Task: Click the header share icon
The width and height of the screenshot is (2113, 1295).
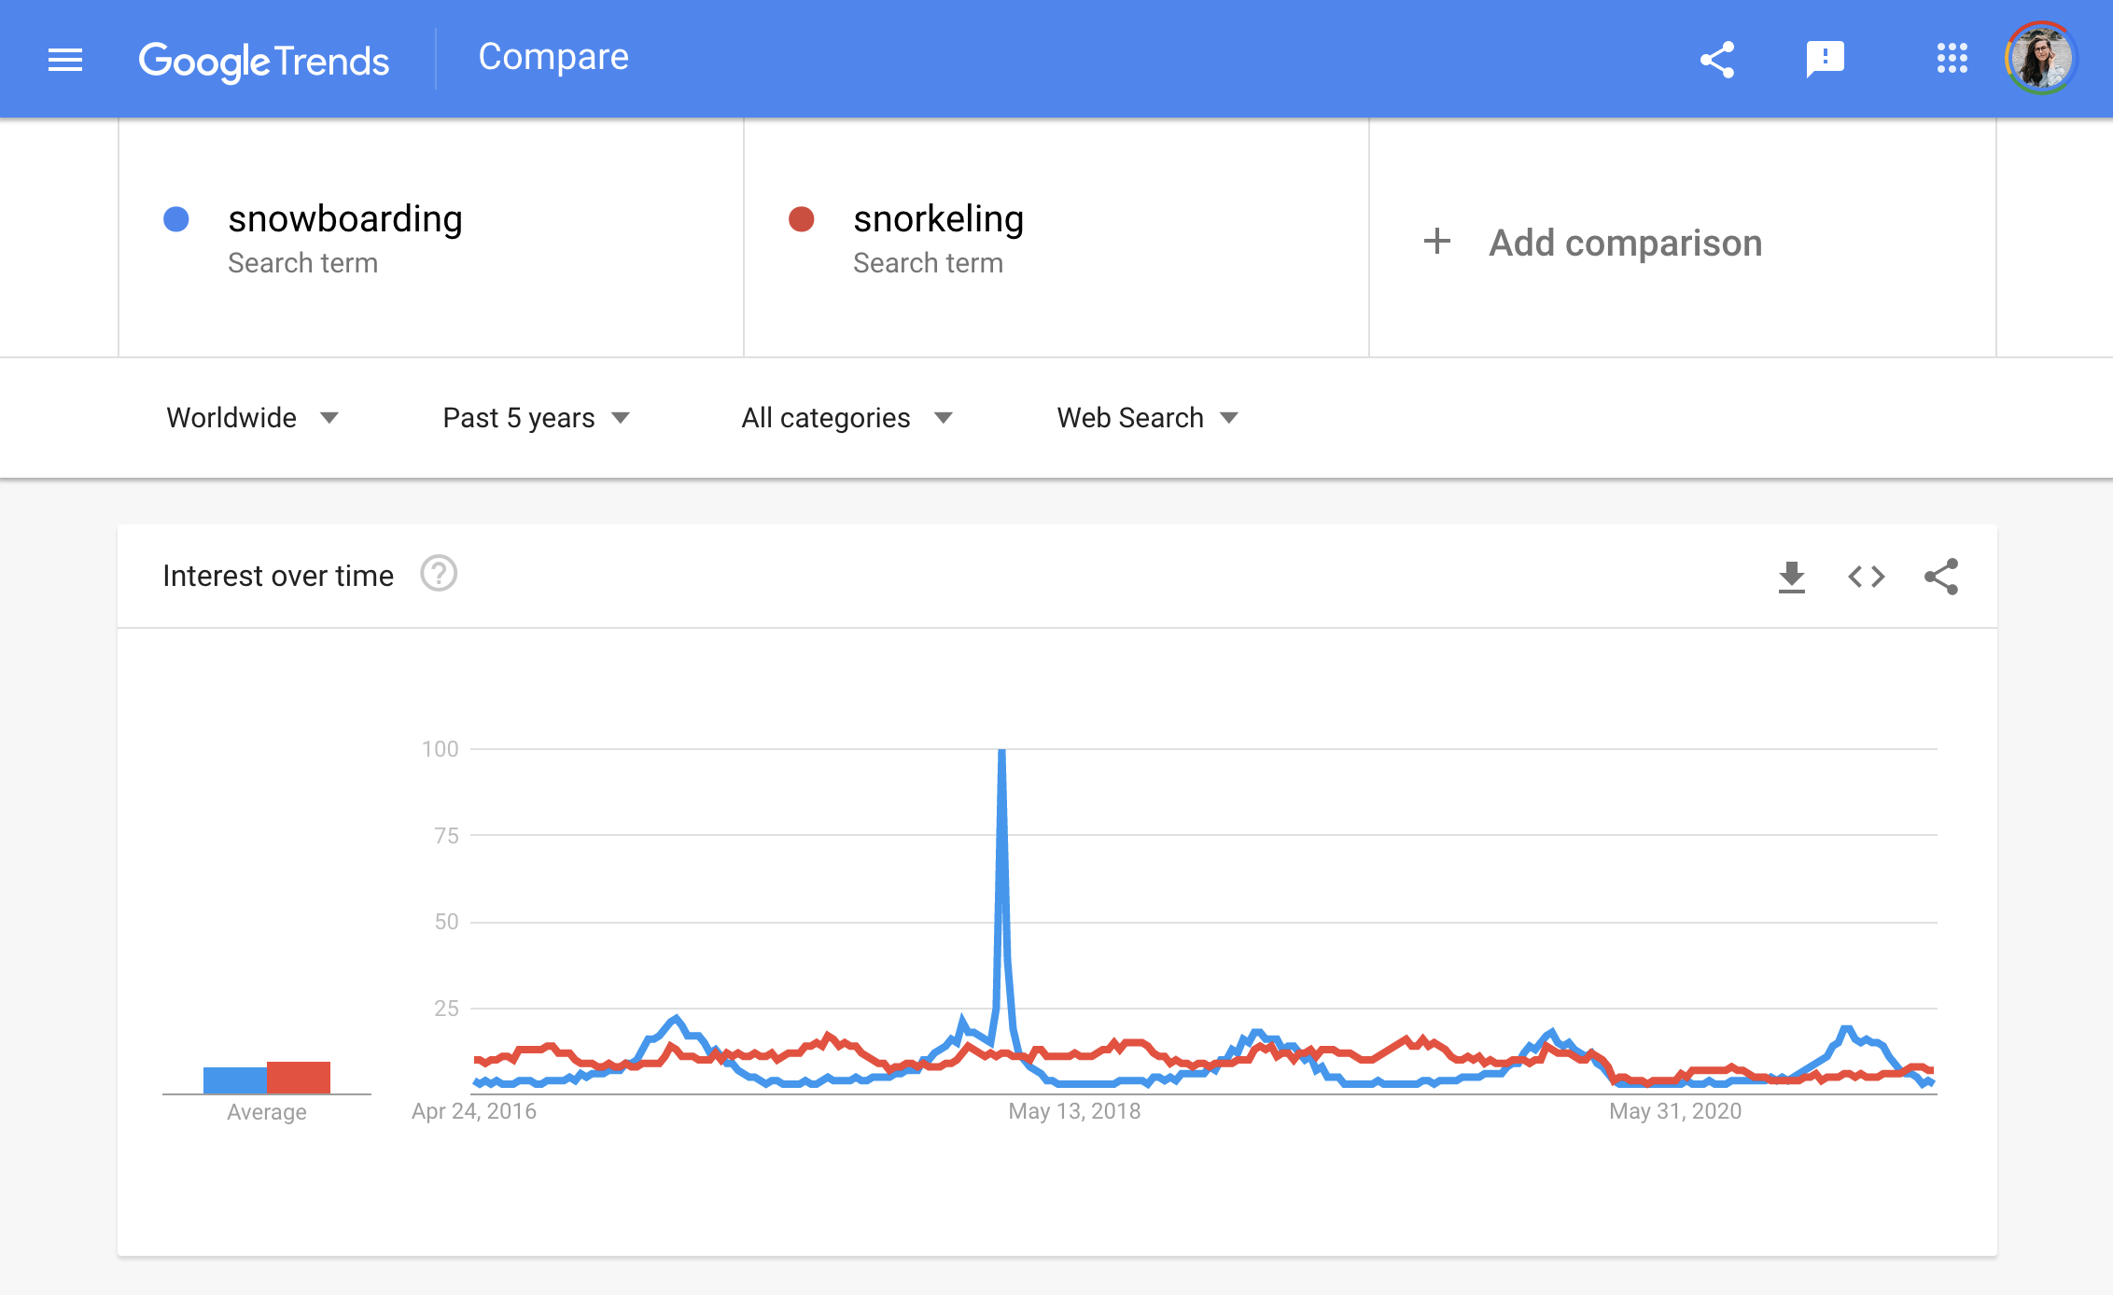Action: (x=1717, y=60)
